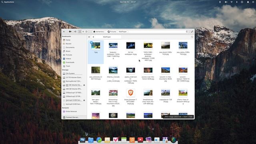Image resolution: width=256 pixels, height=144 pixels.
Task: Open the date and time indicator
Action: point(128,2)
